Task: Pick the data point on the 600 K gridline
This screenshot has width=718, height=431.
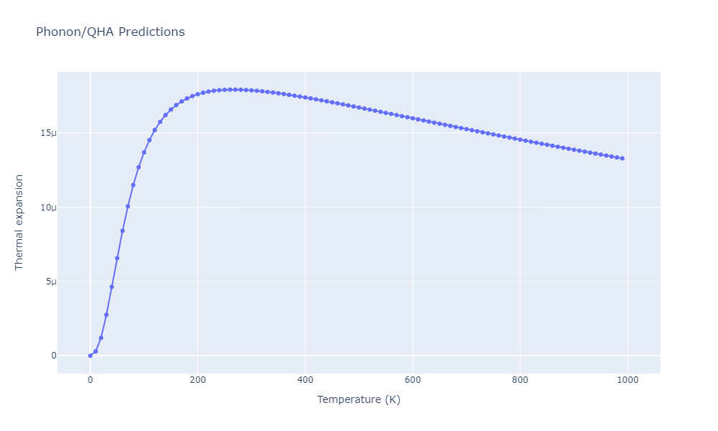Action: pos(412,119)
